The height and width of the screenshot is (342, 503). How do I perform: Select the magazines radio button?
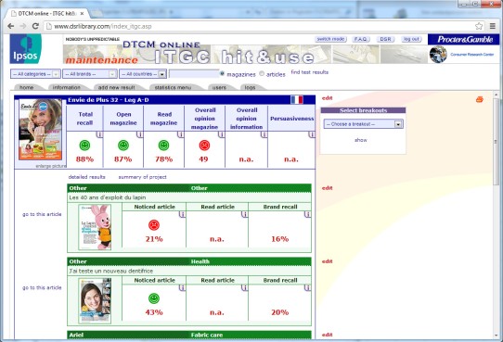[x=222, y=73]
